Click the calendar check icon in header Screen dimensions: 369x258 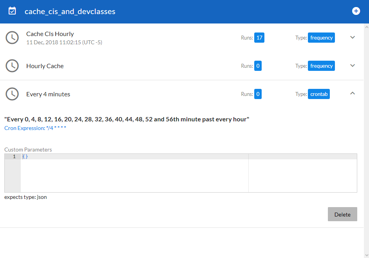[x=12, y=11]
